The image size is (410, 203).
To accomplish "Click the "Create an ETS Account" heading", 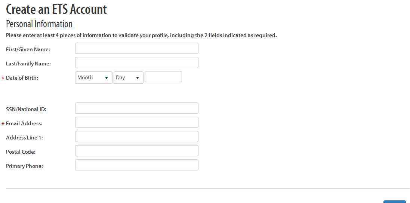I will [x=56, y=9].
